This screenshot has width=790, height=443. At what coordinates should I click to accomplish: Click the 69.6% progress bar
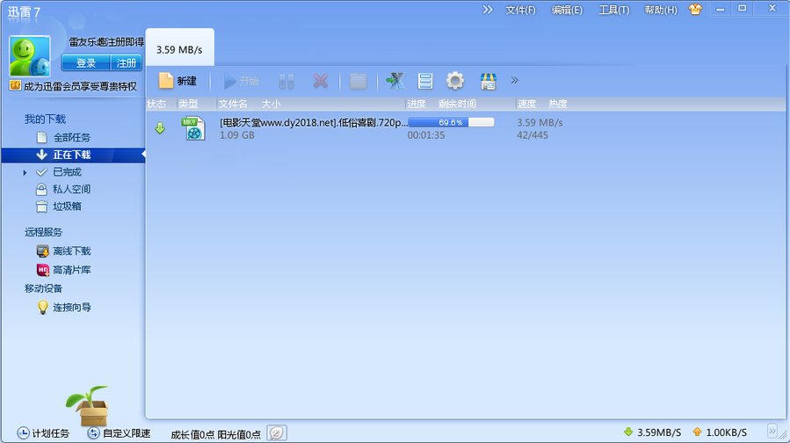451,122
